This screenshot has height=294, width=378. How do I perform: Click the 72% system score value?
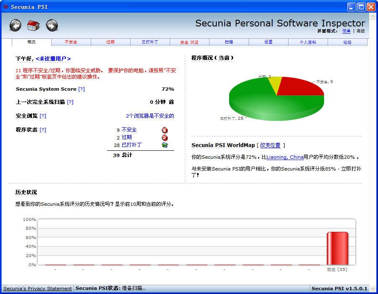[x=168, y=89]
